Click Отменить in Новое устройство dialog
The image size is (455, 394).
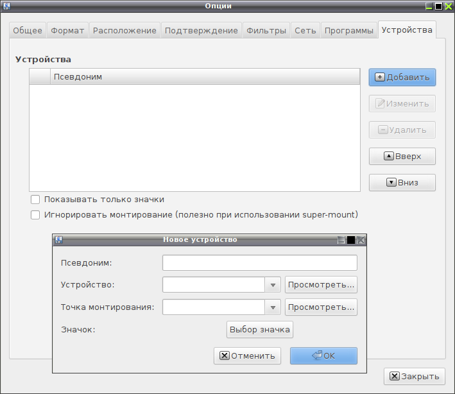pyautogui.click(x=247, y=356)
